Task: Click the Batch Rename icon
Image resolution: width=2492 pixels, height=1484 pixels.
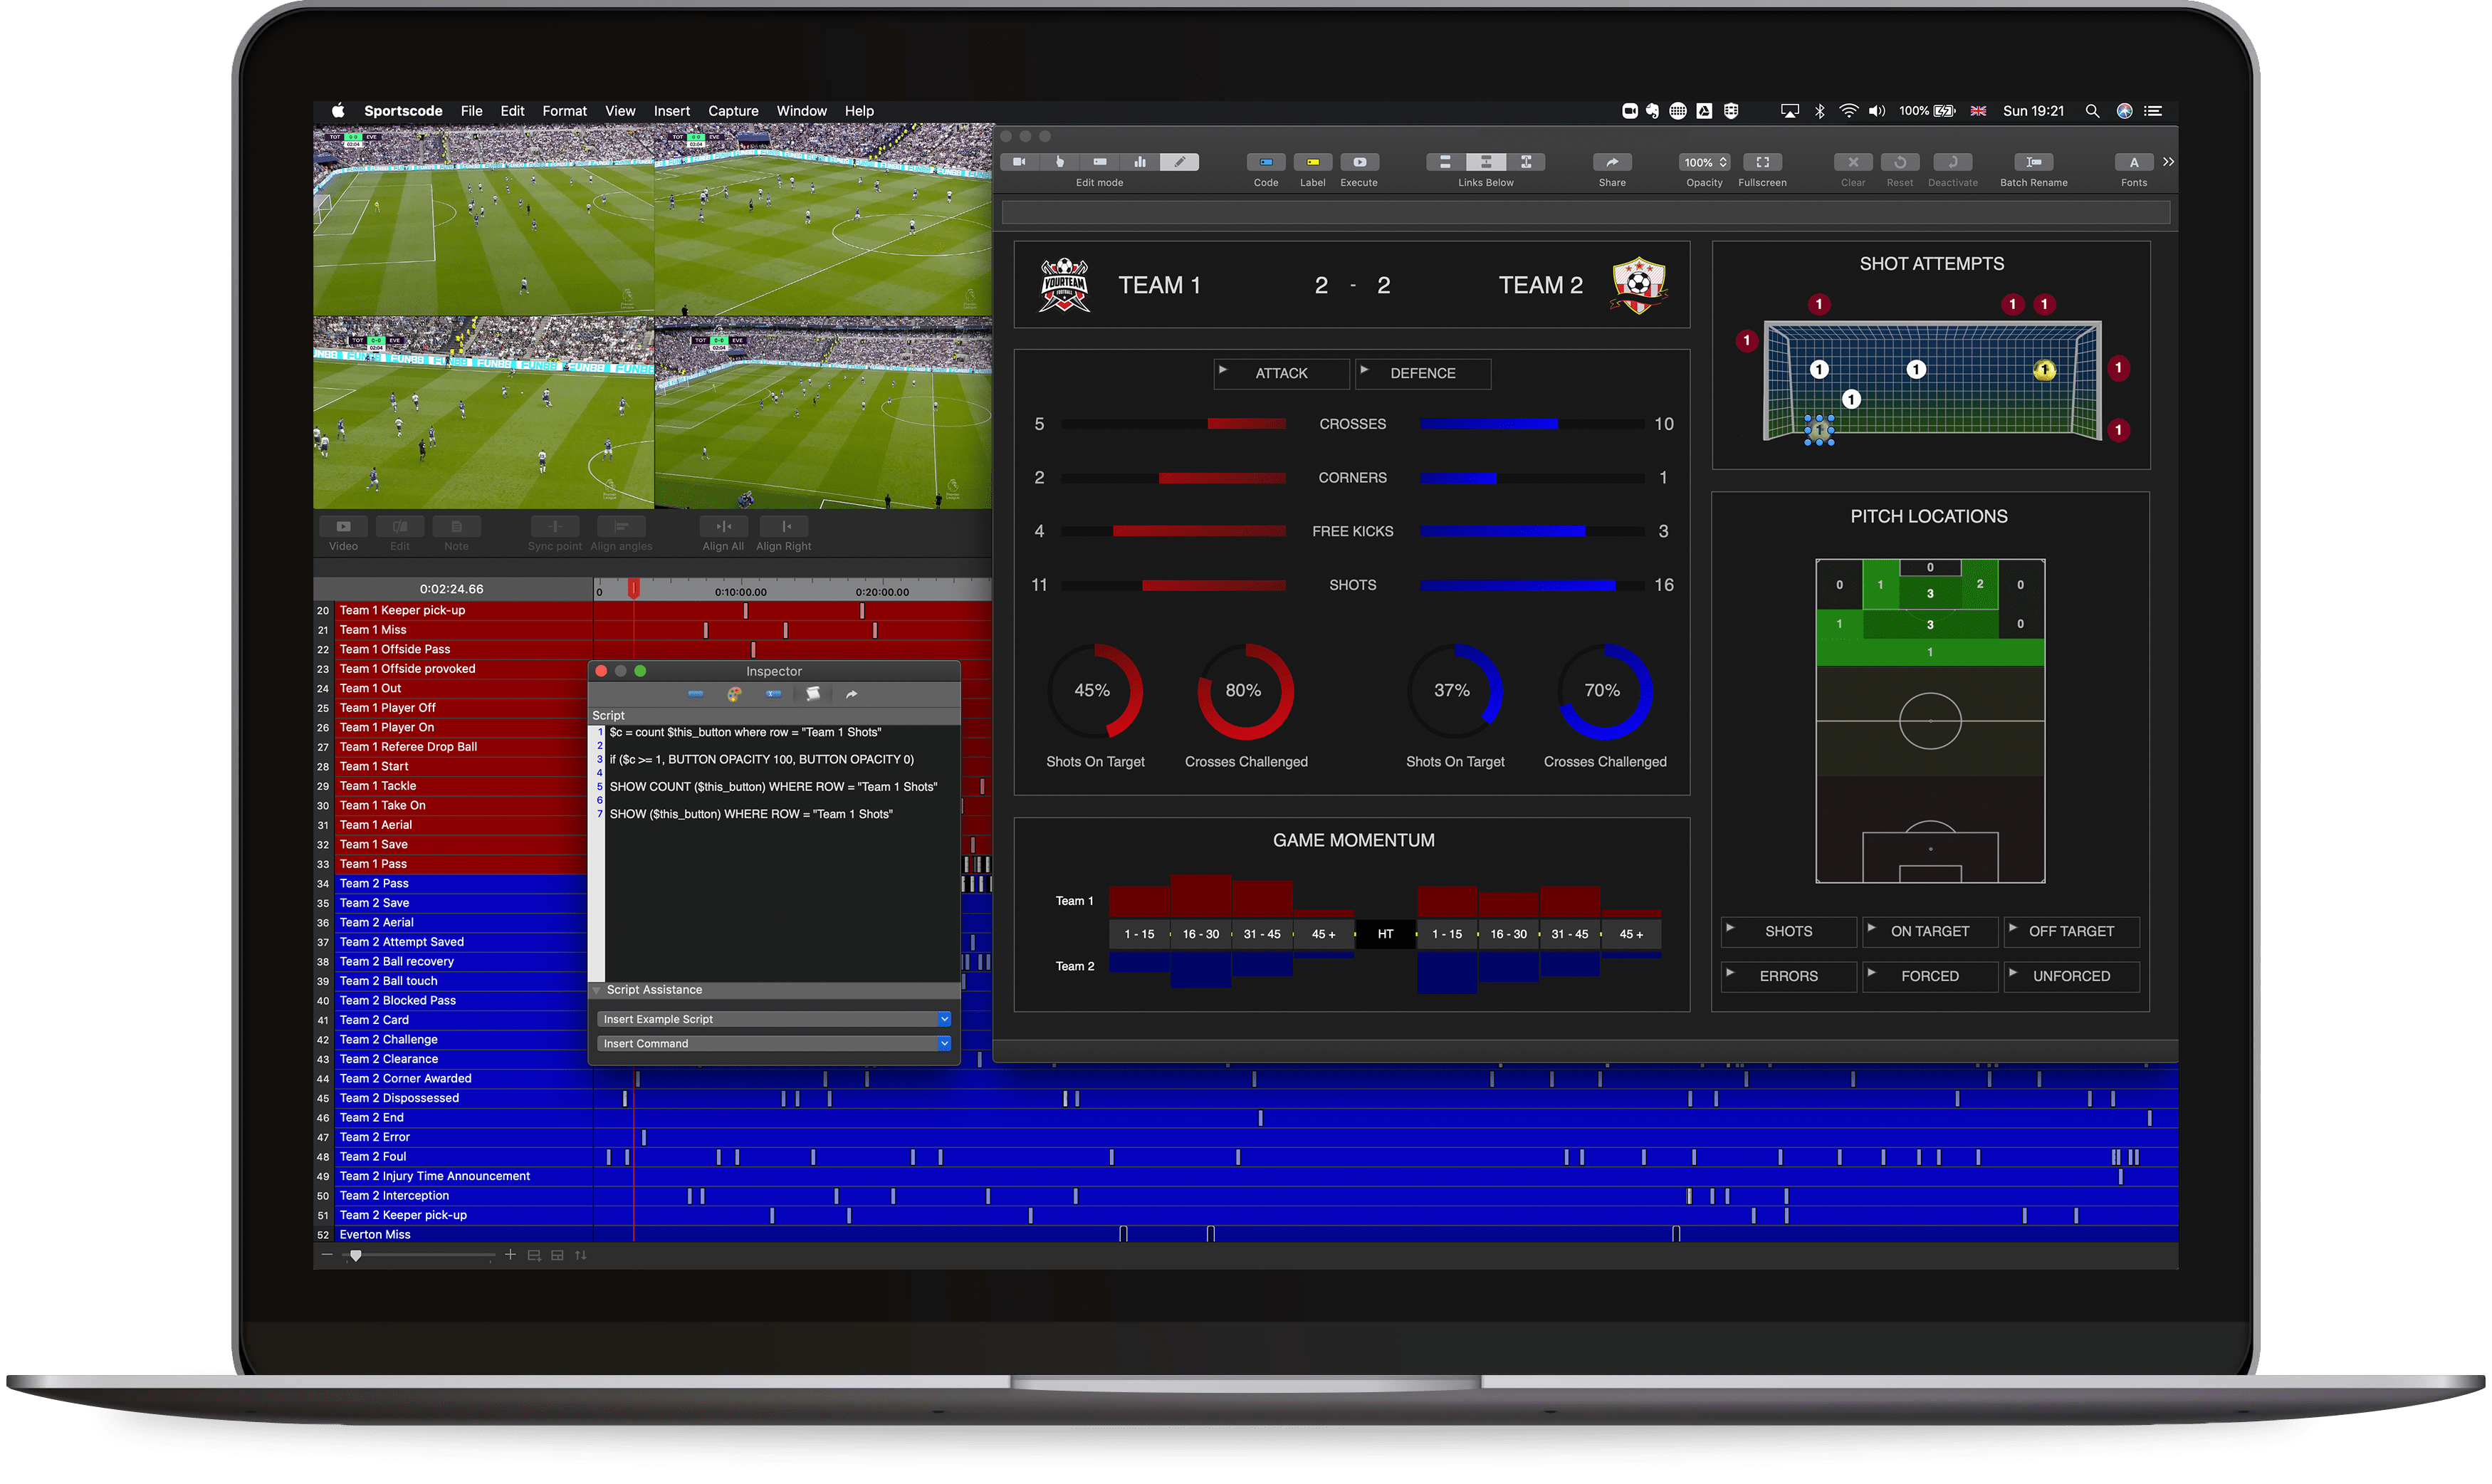Action: click(x=2034, y=162)
